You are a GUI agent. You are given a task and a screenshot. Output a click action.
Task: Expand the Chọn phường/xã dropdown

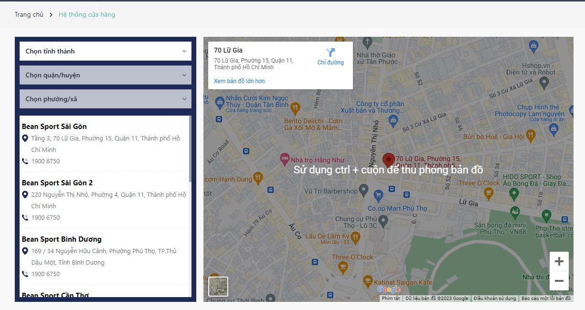(x=106, y=99)
